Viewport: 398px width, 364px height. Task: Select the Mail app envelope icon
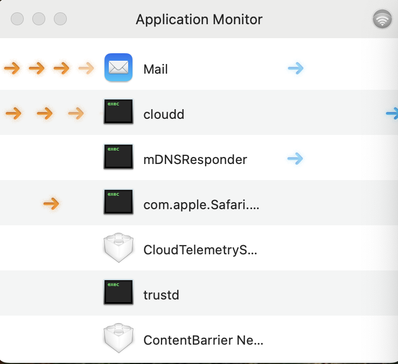(118, 67)
